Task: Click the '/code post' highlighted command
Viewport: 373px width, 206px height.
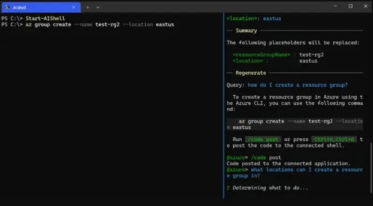Action: coord(263,139)
